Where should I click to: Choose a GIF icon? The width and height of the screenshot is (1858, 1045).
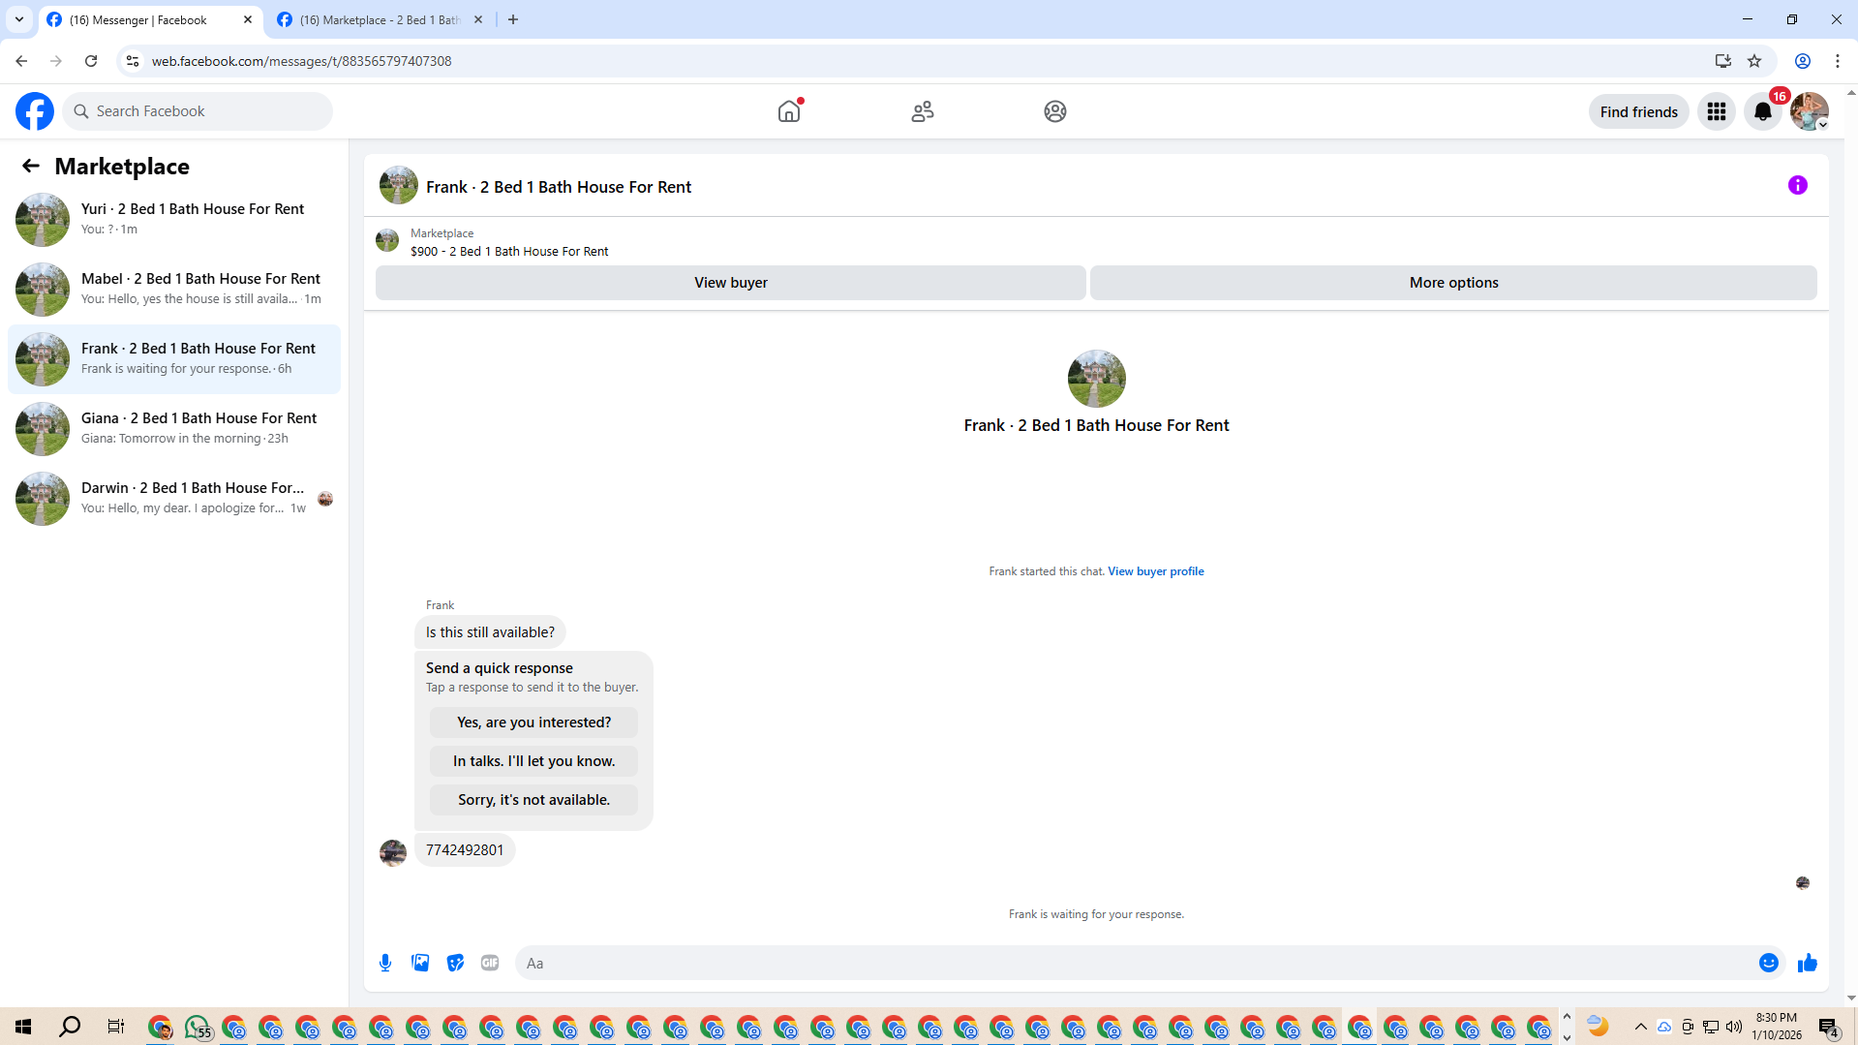[x=490, y=963]
